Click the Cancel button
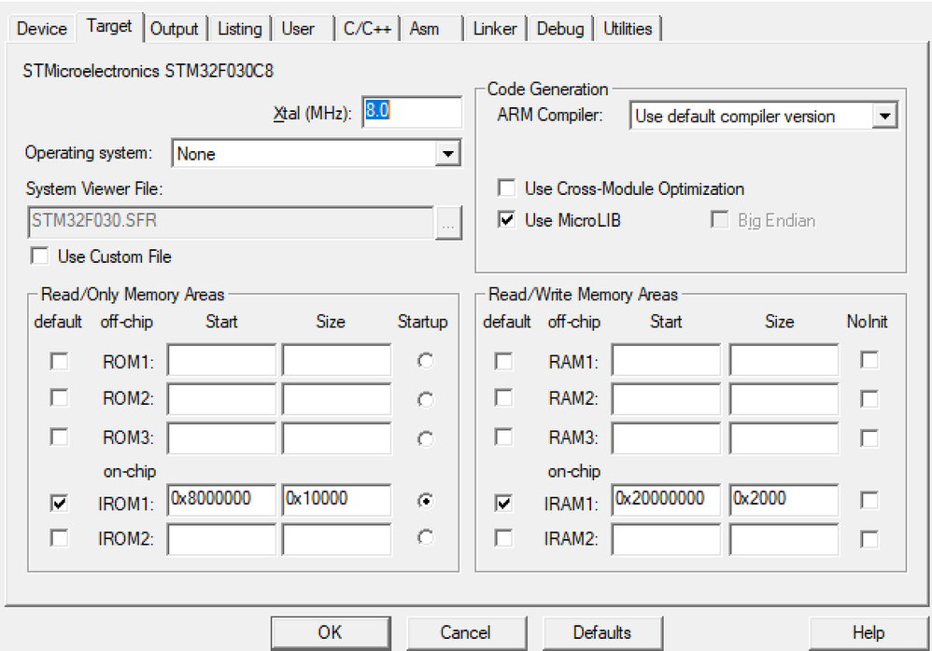The image size is (932, 651). [x=466, y=632]
